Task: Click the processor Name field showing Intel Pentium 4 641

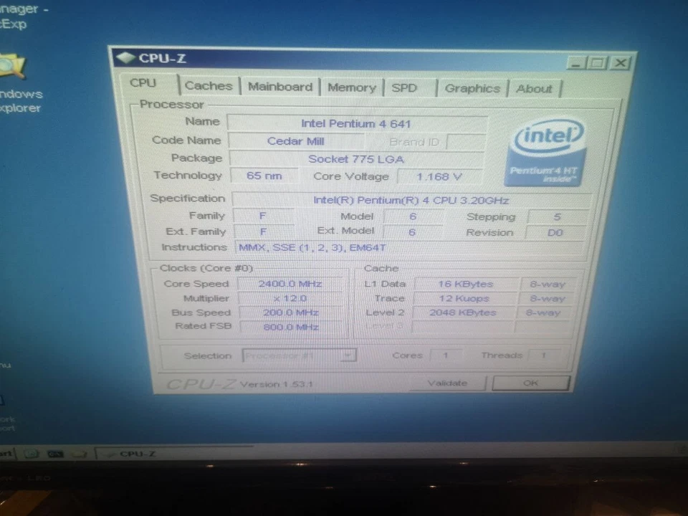Action: pyautogui.click(x=356, y=123)
